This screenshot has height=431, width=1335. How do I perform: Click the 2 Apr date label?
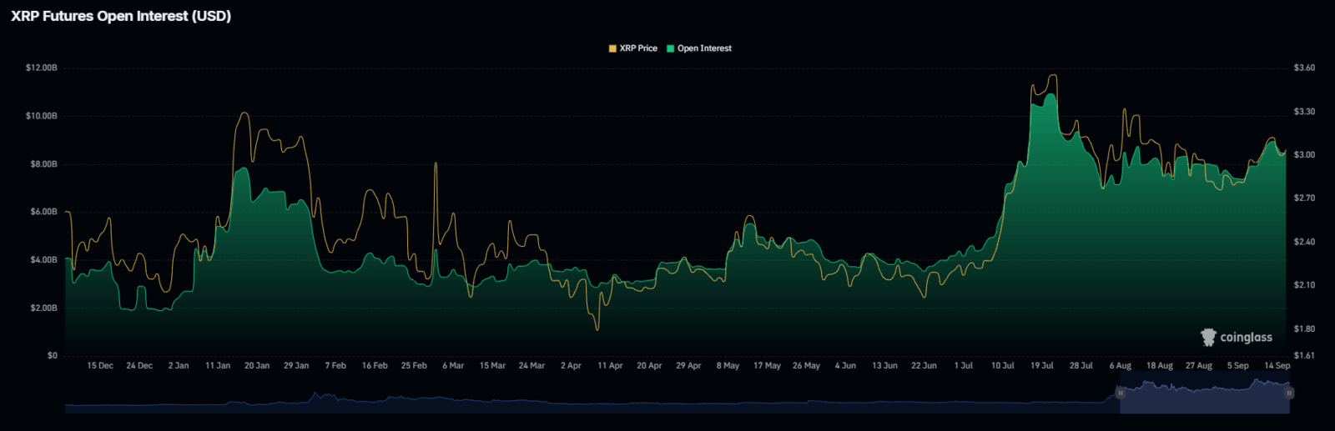click(571, 366)
